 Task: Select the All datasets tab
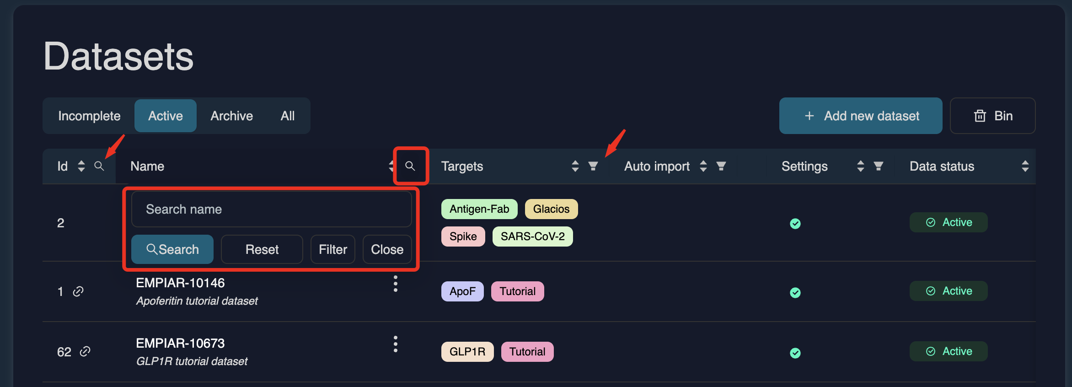pos(287,116)
